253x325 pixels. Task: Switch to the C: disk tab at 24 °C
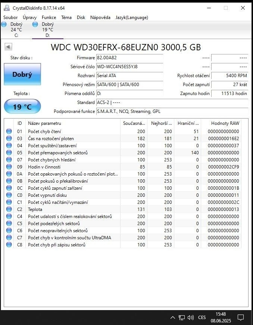click(16, 30)
